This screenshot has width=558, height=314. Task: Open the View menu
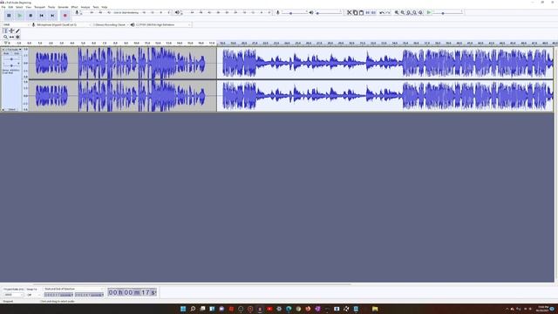29,7
